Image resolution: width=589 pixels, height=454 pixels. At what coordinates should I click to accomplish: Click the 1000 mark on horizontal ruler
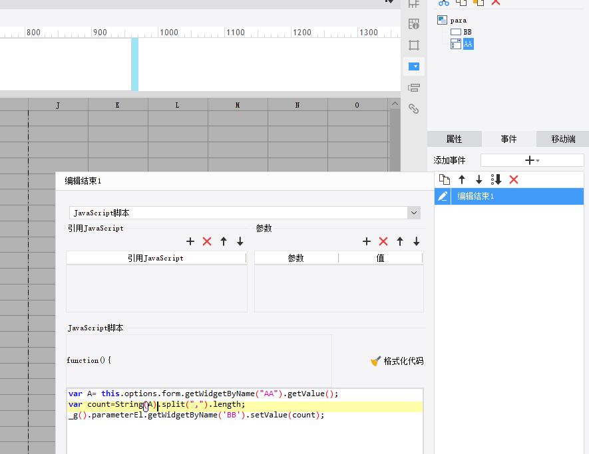(x=168, y=33)
